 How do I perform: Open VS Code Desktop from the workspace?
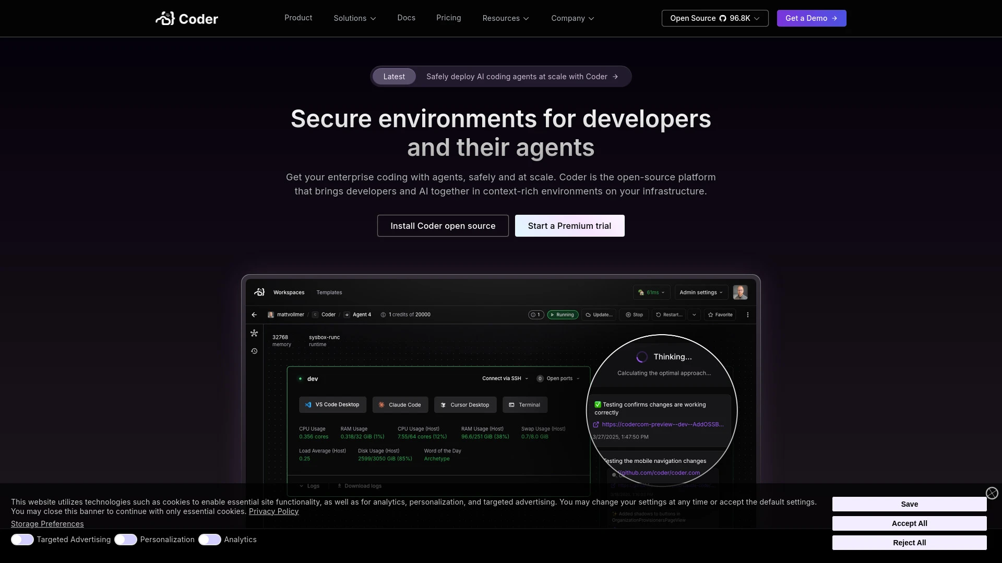click(332, 405)
